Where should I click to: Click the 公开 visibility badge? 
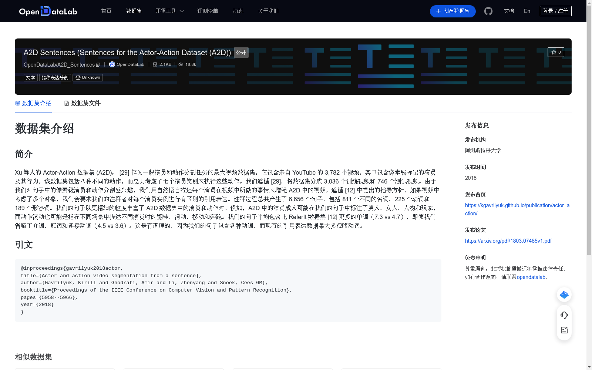(x=241, y=53)
